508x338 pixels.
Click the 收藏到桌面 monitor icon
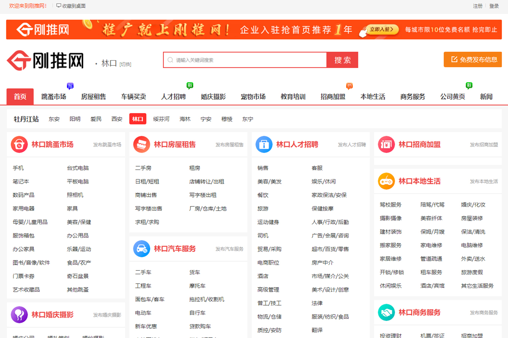click(x=59, y=6)
